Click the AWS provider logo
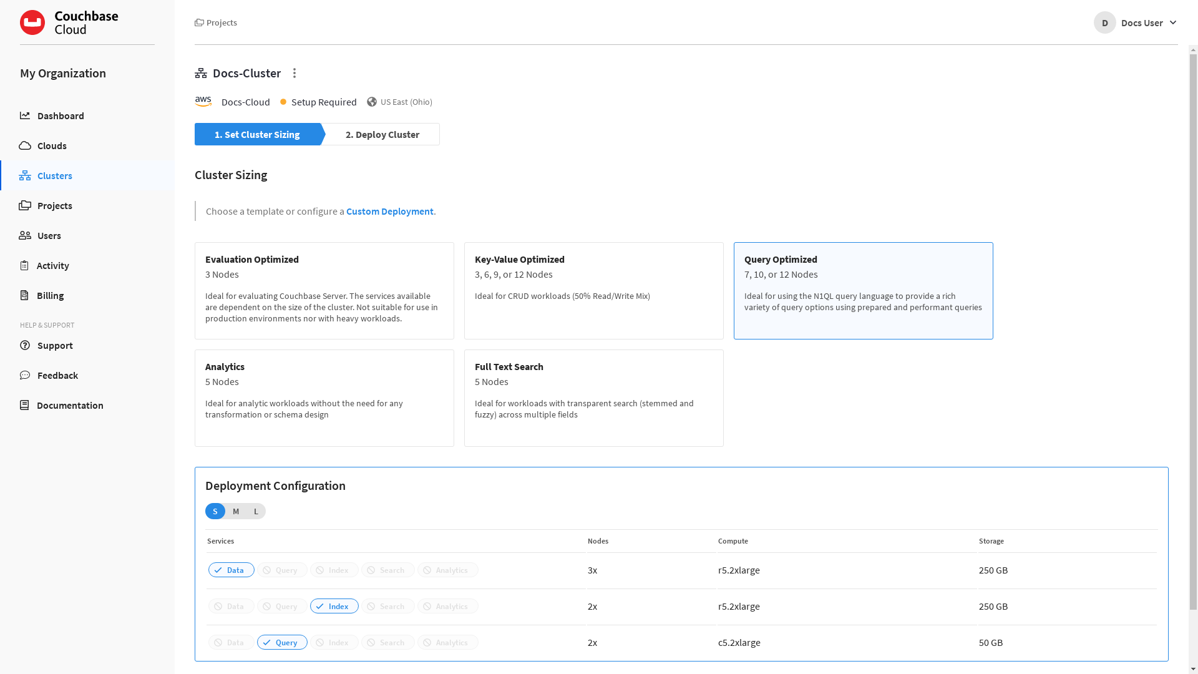Image resolution: width=1198 pixels, height=674 pixels. (x=203, y=101)
